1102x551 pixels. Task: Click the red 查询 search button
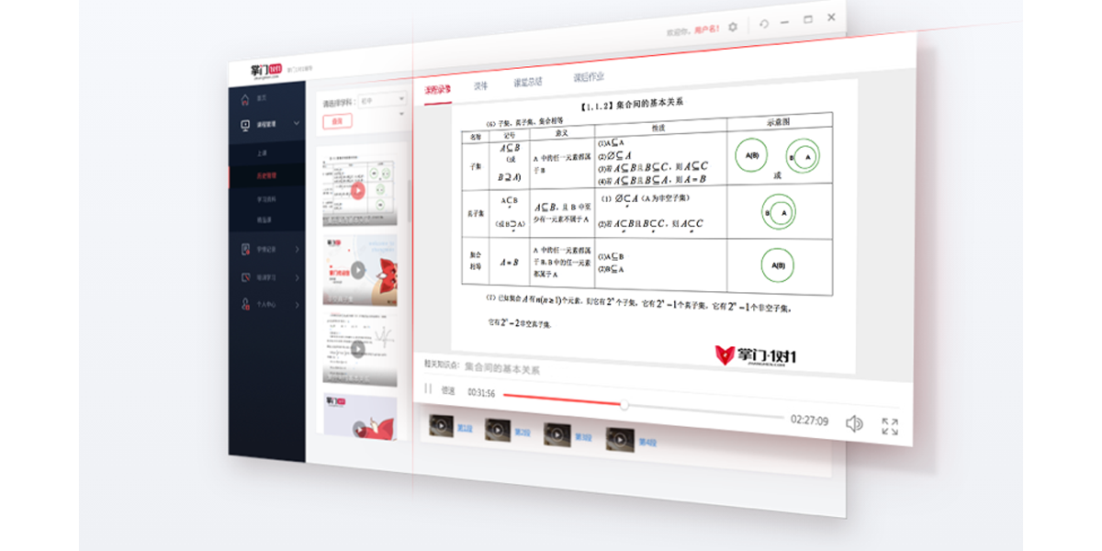tap(337, 121)
